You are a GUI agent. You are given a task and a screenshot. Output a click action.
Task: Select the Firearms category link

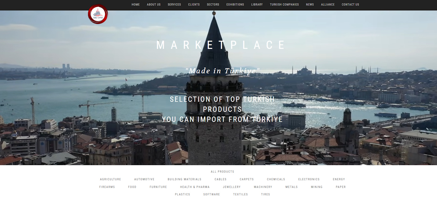pos(107,187)
